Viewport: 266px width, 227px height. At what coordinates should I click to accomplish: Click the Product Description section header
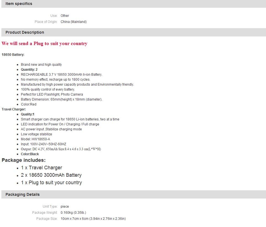pyautogui.click(x=25, y=32)
